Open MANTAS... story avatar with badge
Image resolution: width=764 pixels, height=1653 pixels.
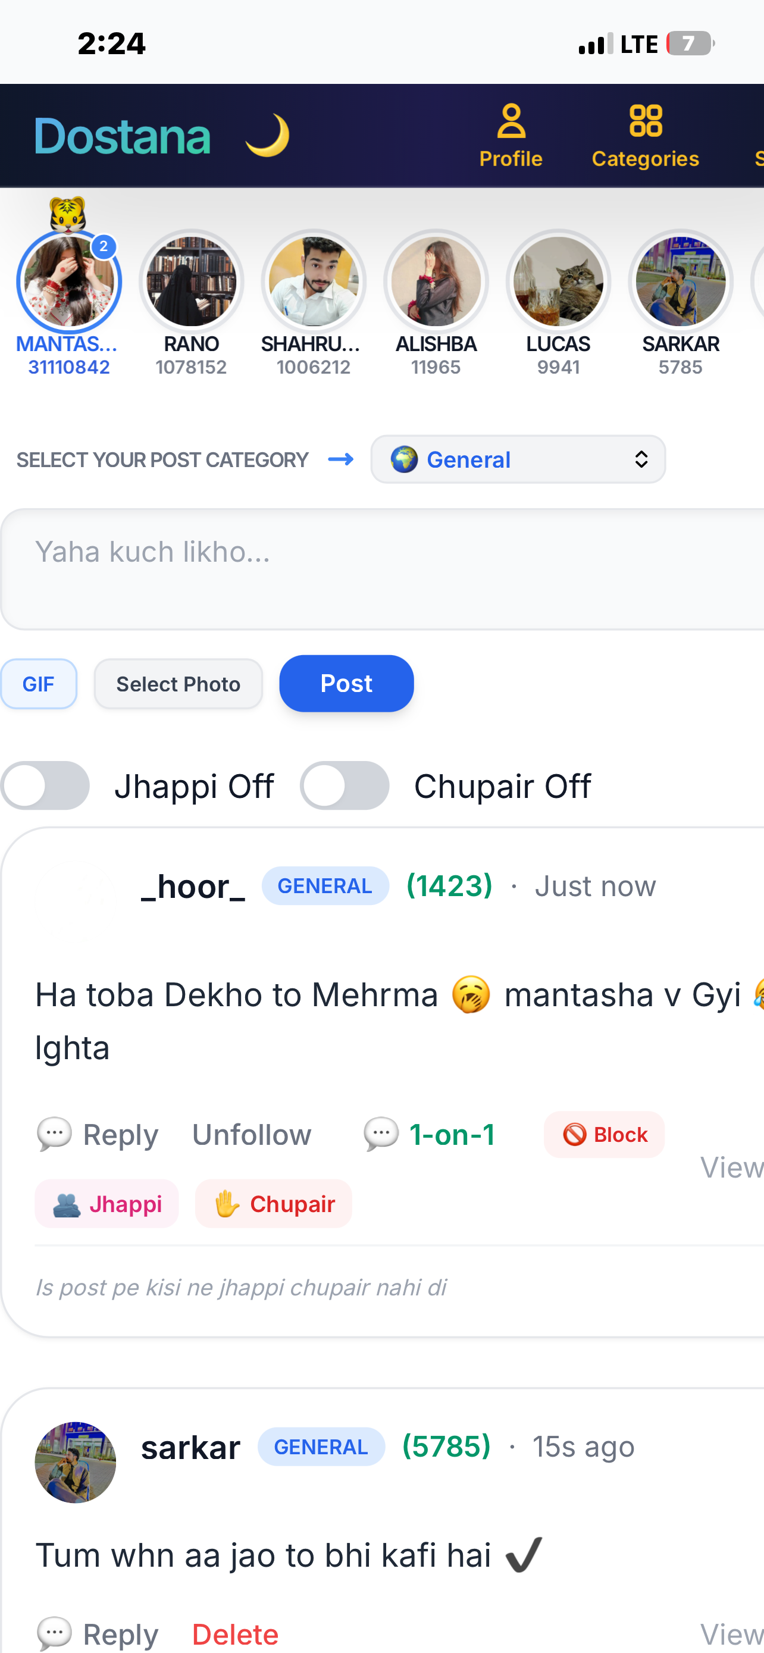[x=68, y=281]
